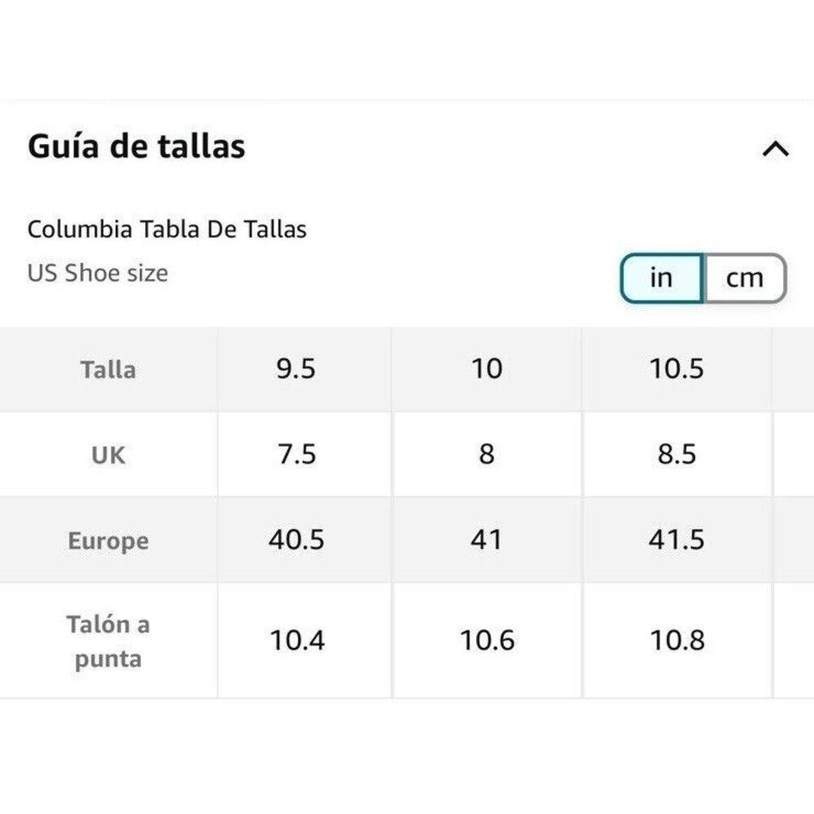Image resolution: width=814 pixels, height=814 pixels.
Task: Select Europe size 41 cell
Action: click(x=487, y=540)
